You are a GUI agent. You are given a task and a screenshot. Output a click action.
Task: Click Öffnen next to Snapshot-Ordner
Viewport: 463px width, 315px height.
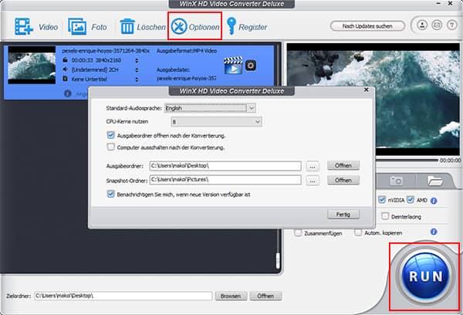coord(343,180)
